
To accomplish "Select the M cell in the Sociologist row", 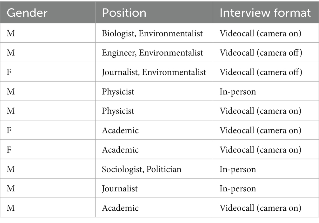I will coord(10,169).
